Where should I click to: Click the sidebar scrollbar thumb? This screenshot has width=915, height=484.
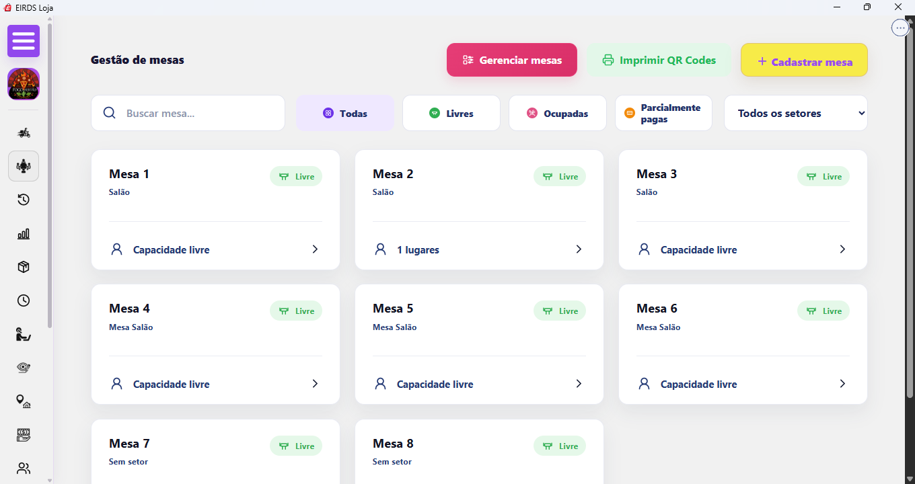click(50, 175)
